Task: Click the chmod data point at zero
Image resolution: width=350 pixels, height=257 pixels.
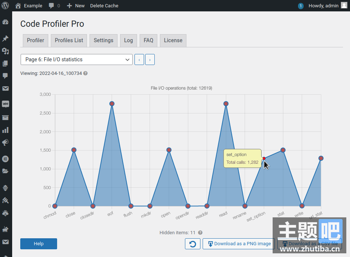Action: point(55,206)
